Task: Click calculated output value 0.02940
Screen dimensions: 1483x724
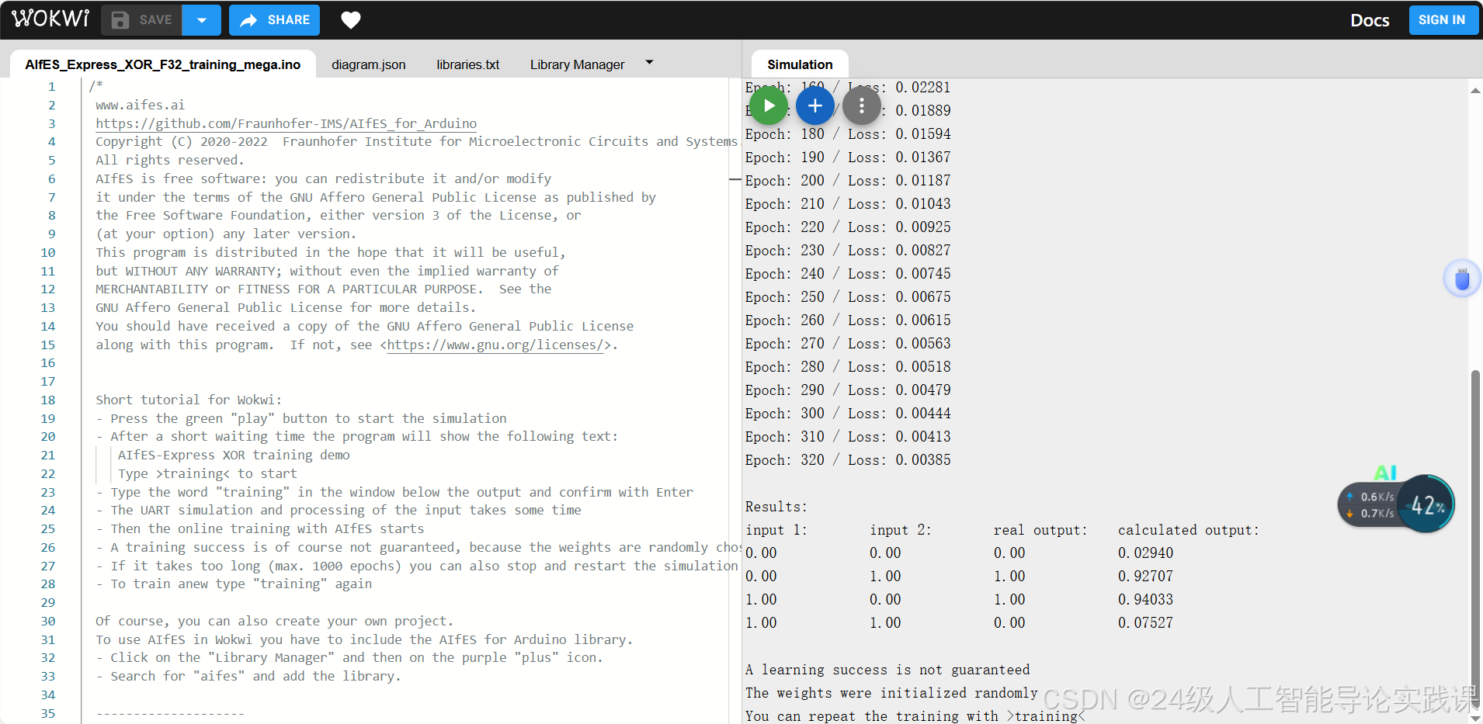Action: [1145, 553]
